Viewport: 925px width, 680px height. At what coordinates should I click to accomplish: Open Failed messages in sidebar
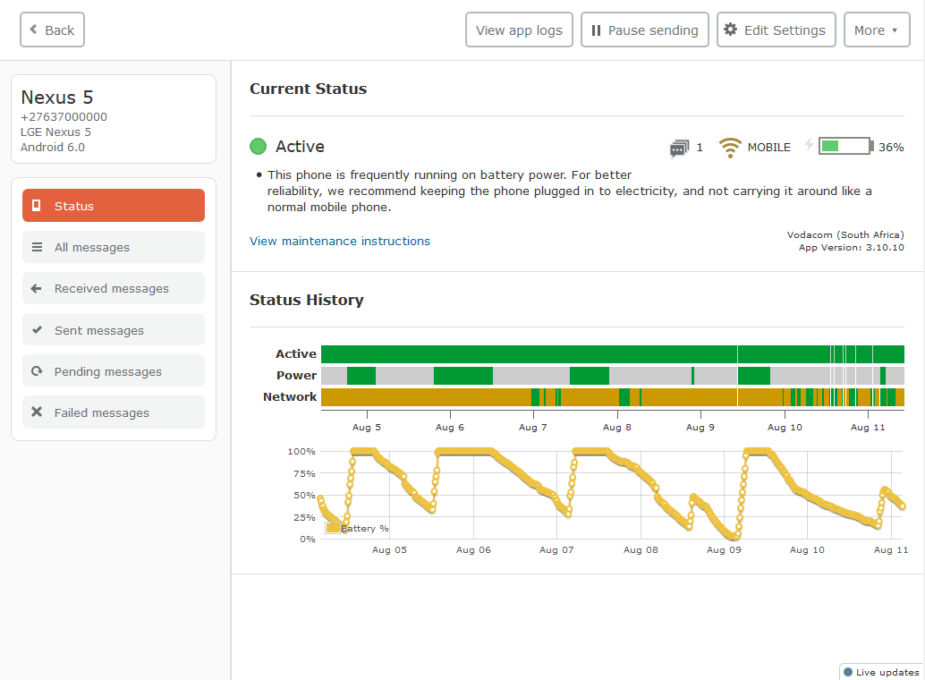[114, 412]
